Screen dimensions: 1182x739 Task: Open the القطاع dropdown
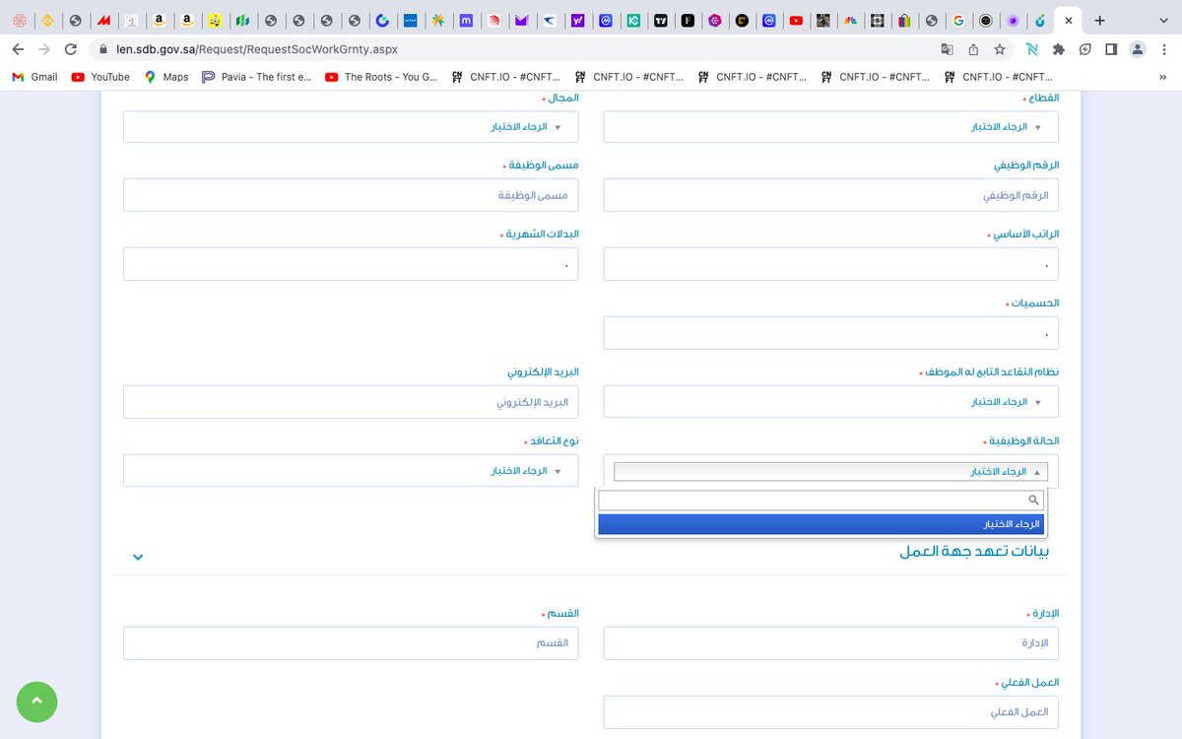(830, 127)
